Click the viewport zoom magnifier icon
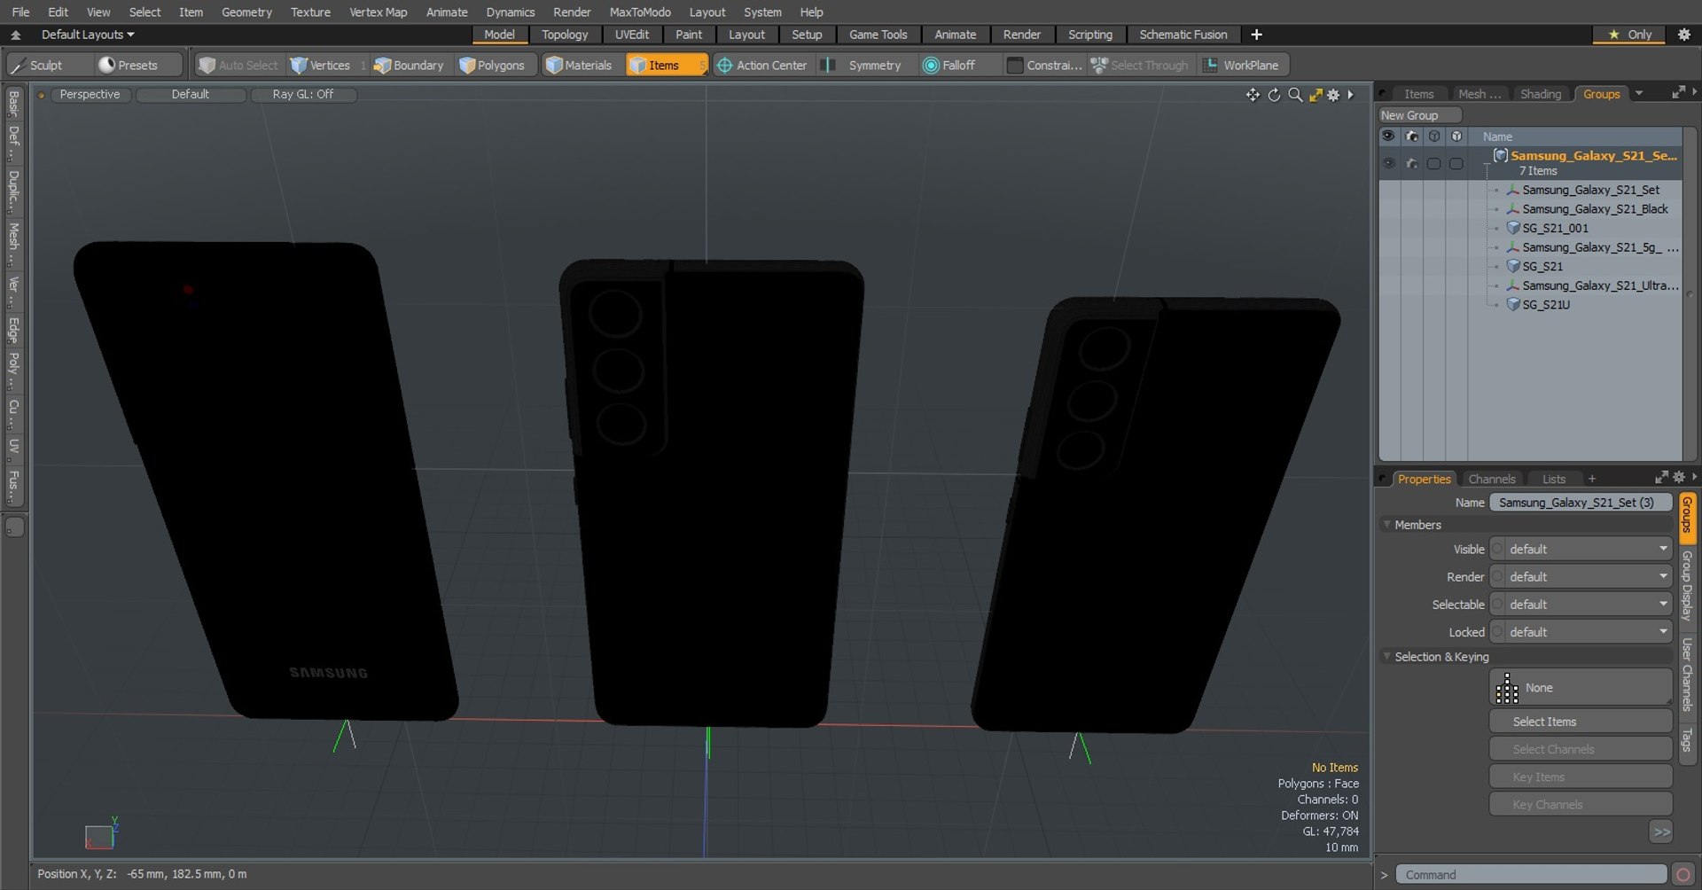Viewport: 1702px width, 890px height. [1295, 95]
